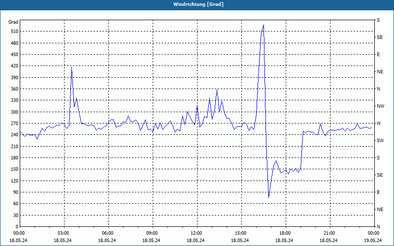Click the y-axis value "330"
The width and height of the screenshot is (394, 246).
pyautogui.click(x=14, y=100)
